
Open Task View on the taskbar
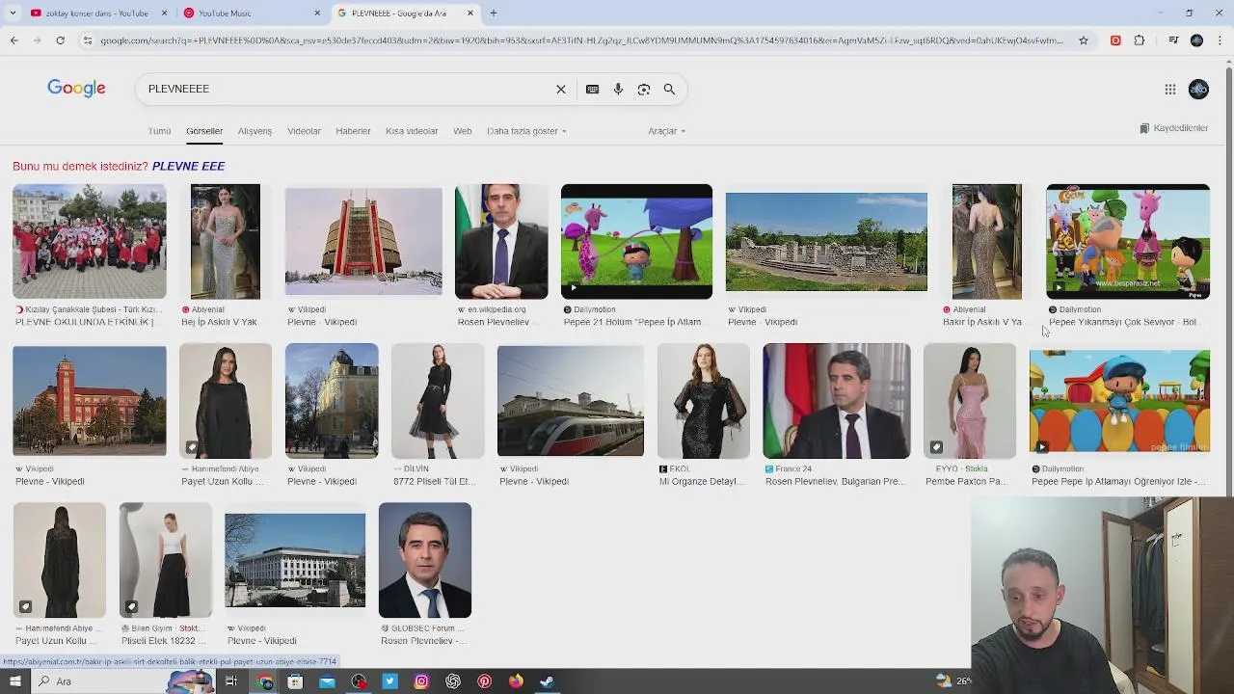pyautogui.click(x=230, y=681)
